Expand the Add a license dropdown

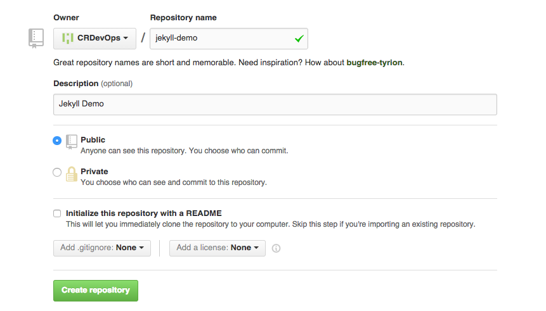click(218, 248)
